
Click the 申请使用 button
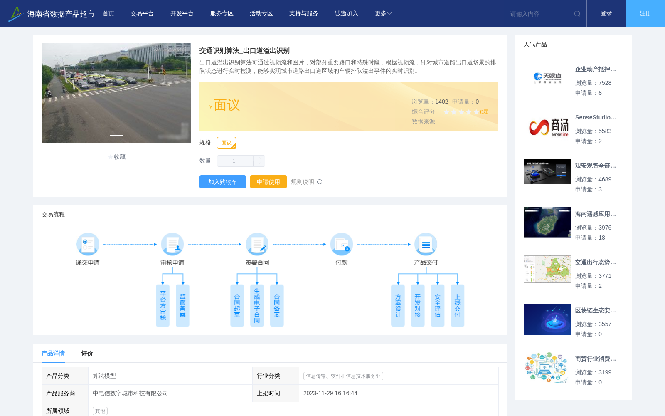268,182
